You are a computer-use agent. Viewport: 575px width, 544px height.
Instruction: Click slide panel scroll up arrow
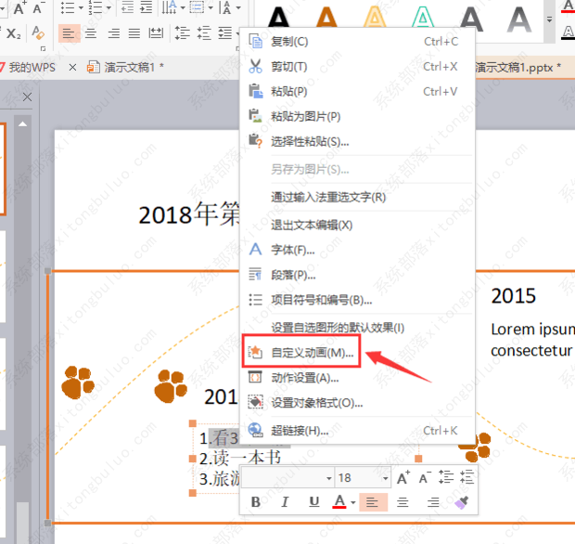coord(23,124)
